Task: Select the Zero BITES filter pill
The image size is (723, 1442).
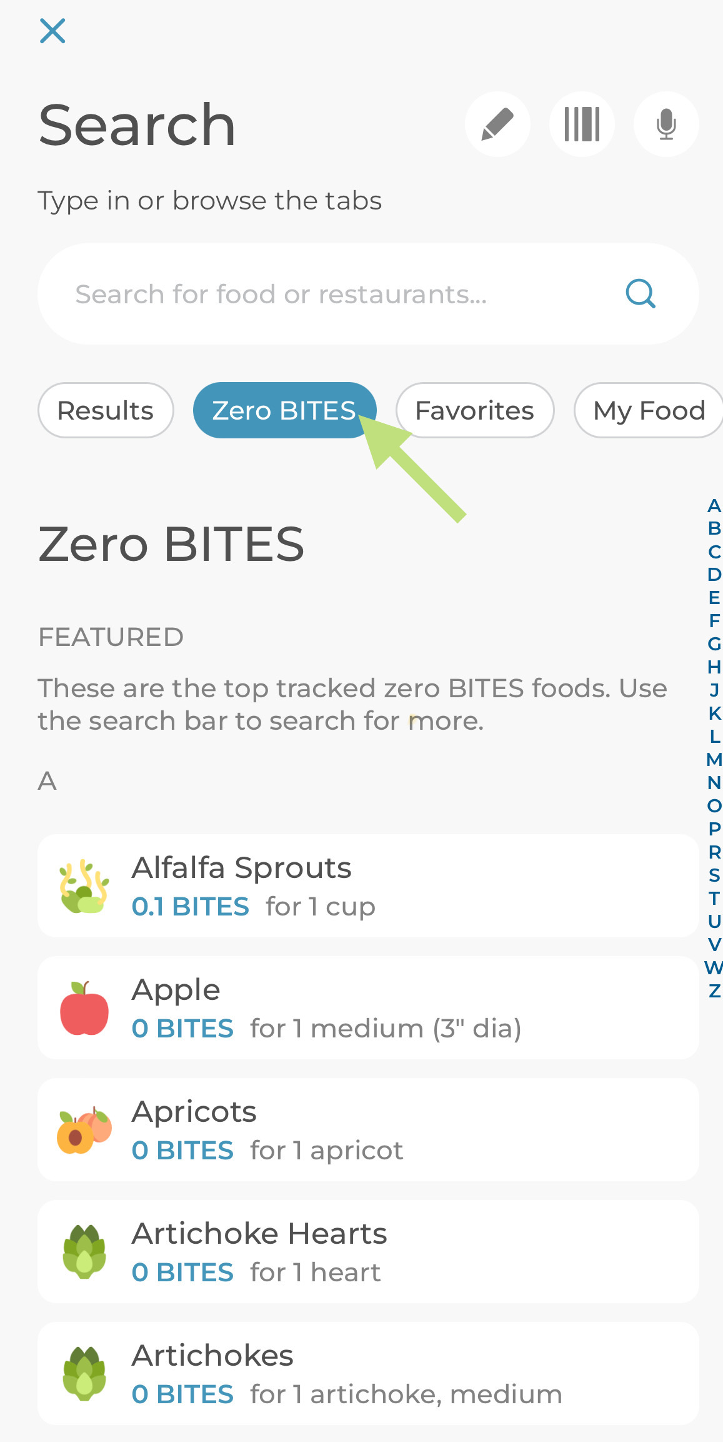Action: click(284, 410)
